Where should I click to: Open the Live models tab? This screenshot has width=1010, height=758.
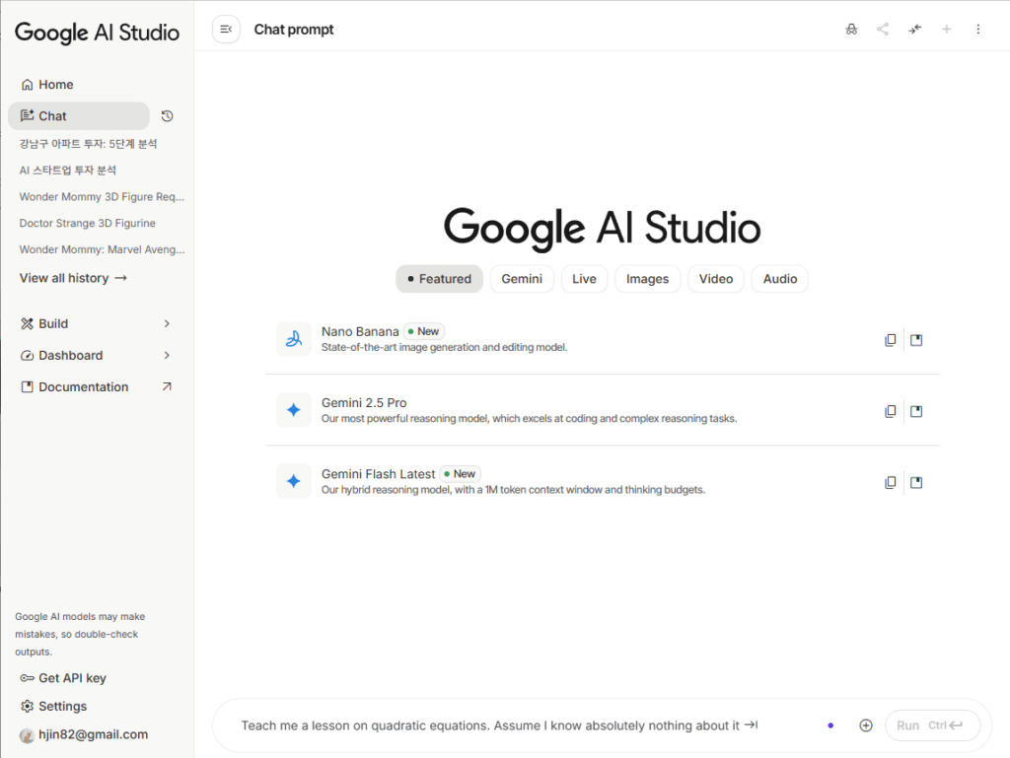pyautogui.click(x=584, y=279)
